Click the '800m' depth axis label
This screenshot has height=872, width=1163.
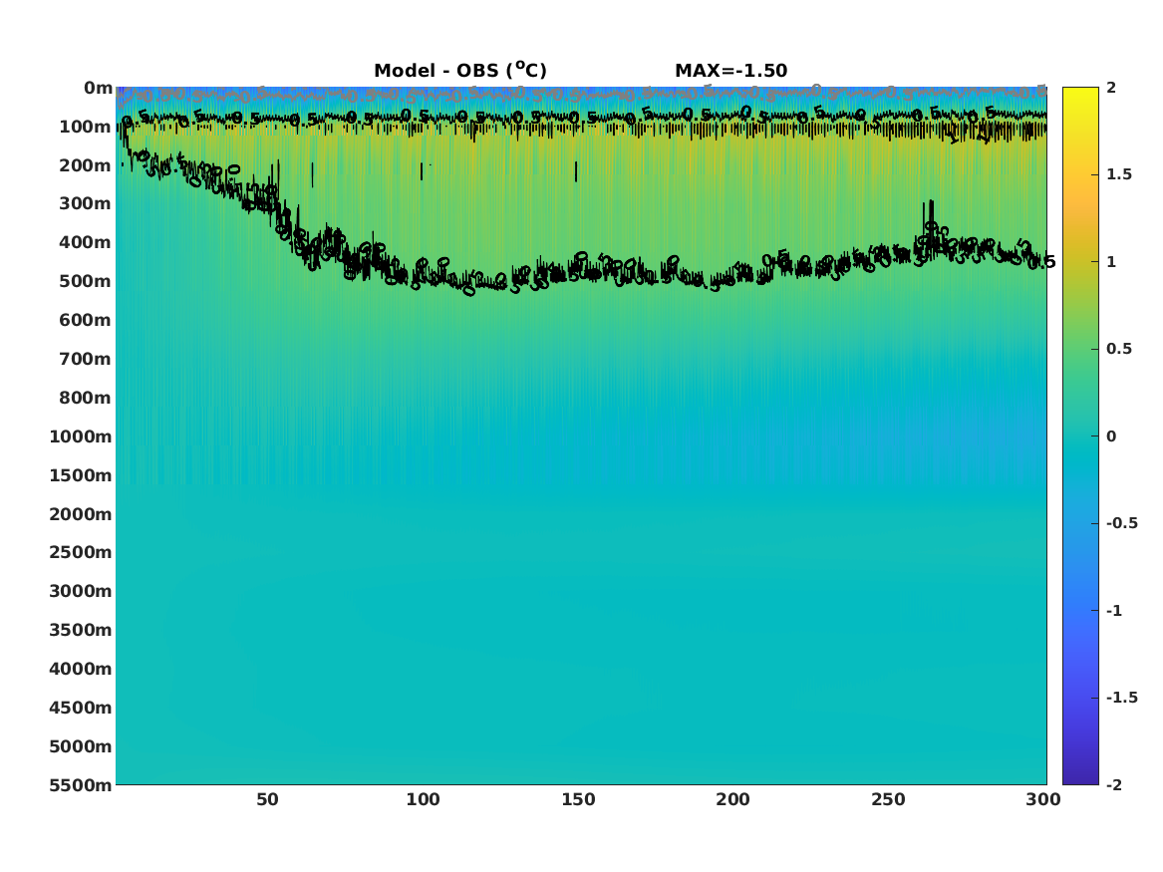86,399
